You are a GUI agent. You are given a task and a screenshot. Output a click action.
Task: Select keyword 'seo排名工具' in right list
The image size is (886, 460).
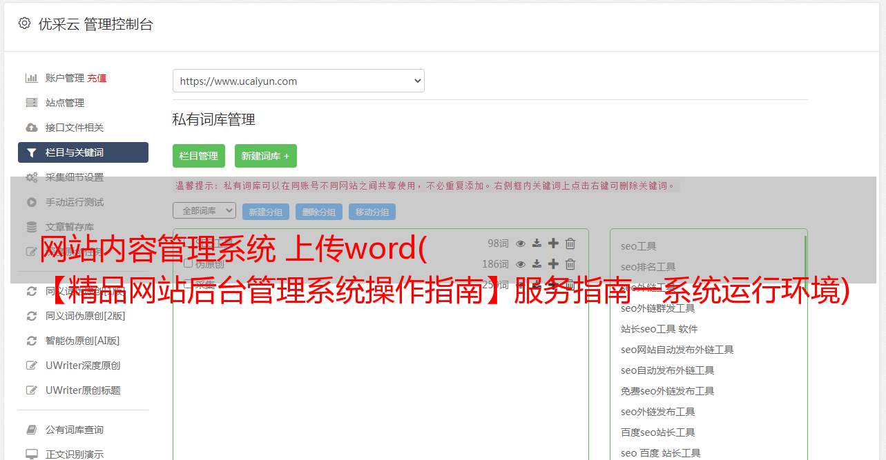[648, 267]
